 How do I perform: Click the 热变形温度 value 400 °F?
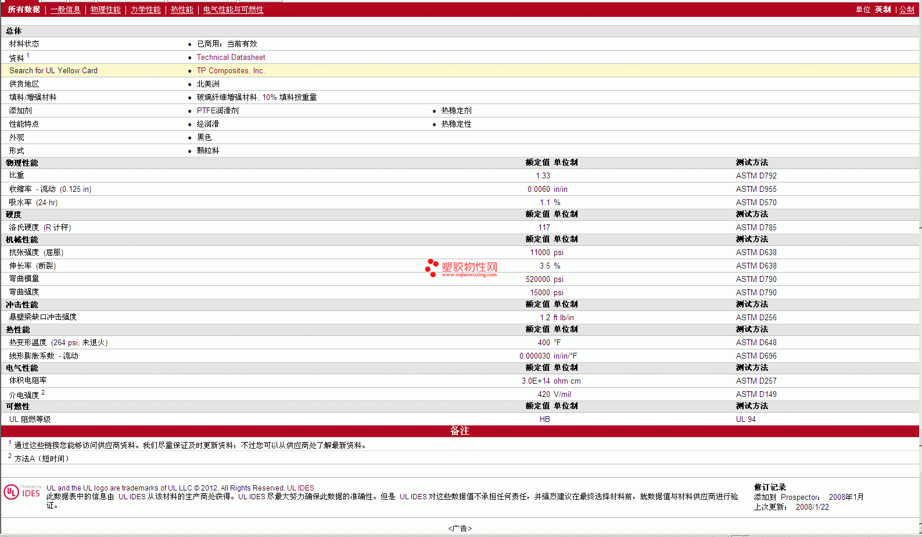(549, 342)
